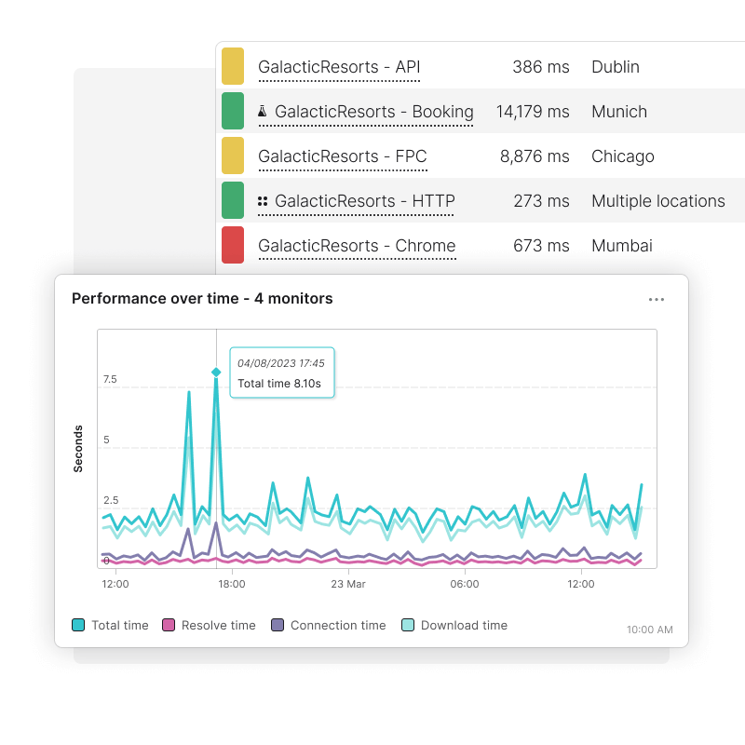Screen dimensions: 745x745
Task: Open the GalacticResorts - API monitor
Action: coord(339,66)
